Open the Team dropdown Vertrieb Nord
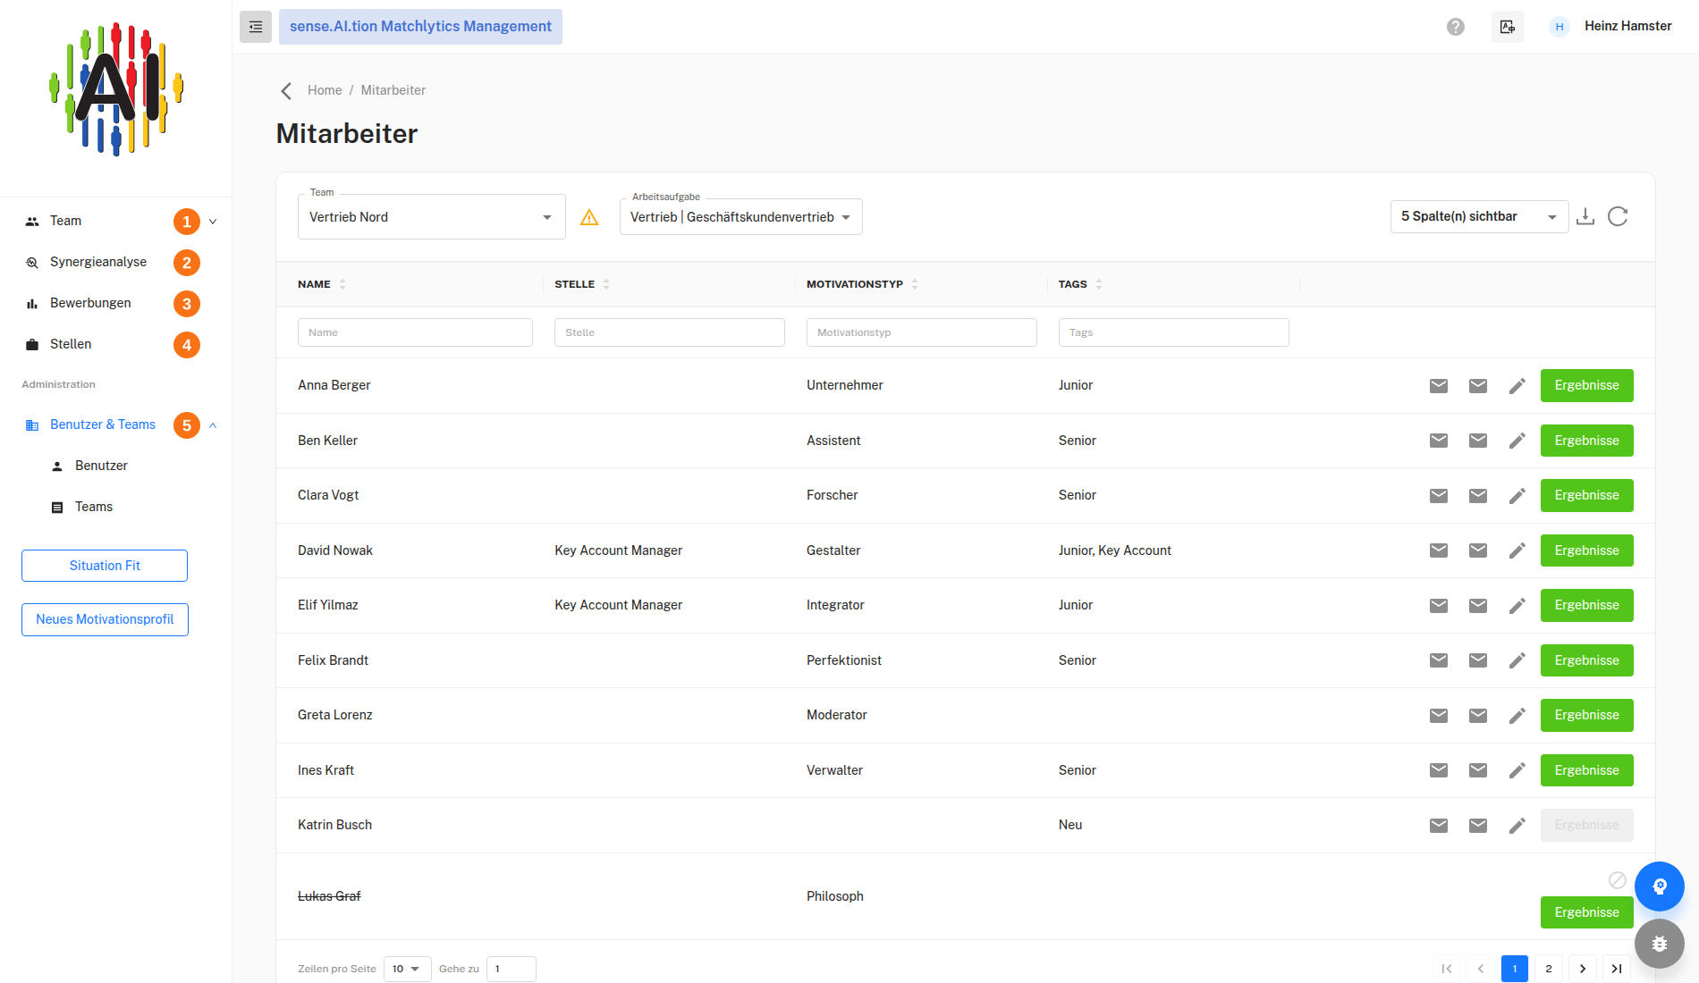Viewport: 1699px width, 983px height. tap(432, 217)
